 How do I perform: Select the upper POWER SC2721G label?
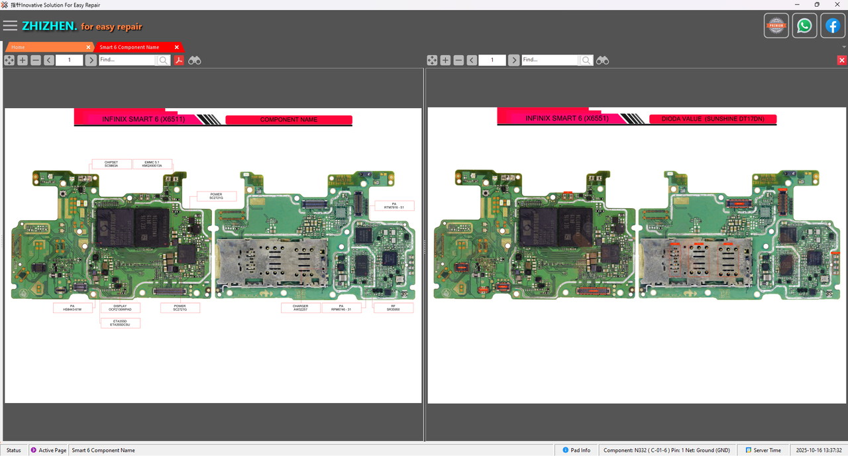click(216, 196)
